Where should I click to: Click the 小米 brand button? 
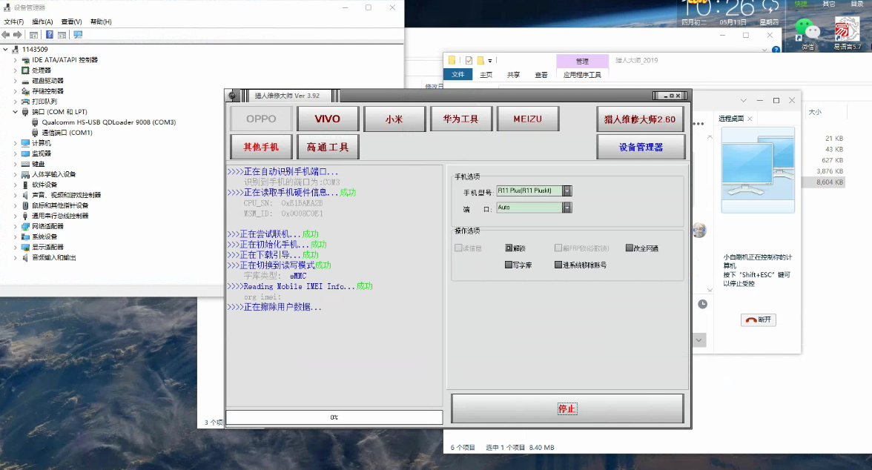tap(394, 119)
